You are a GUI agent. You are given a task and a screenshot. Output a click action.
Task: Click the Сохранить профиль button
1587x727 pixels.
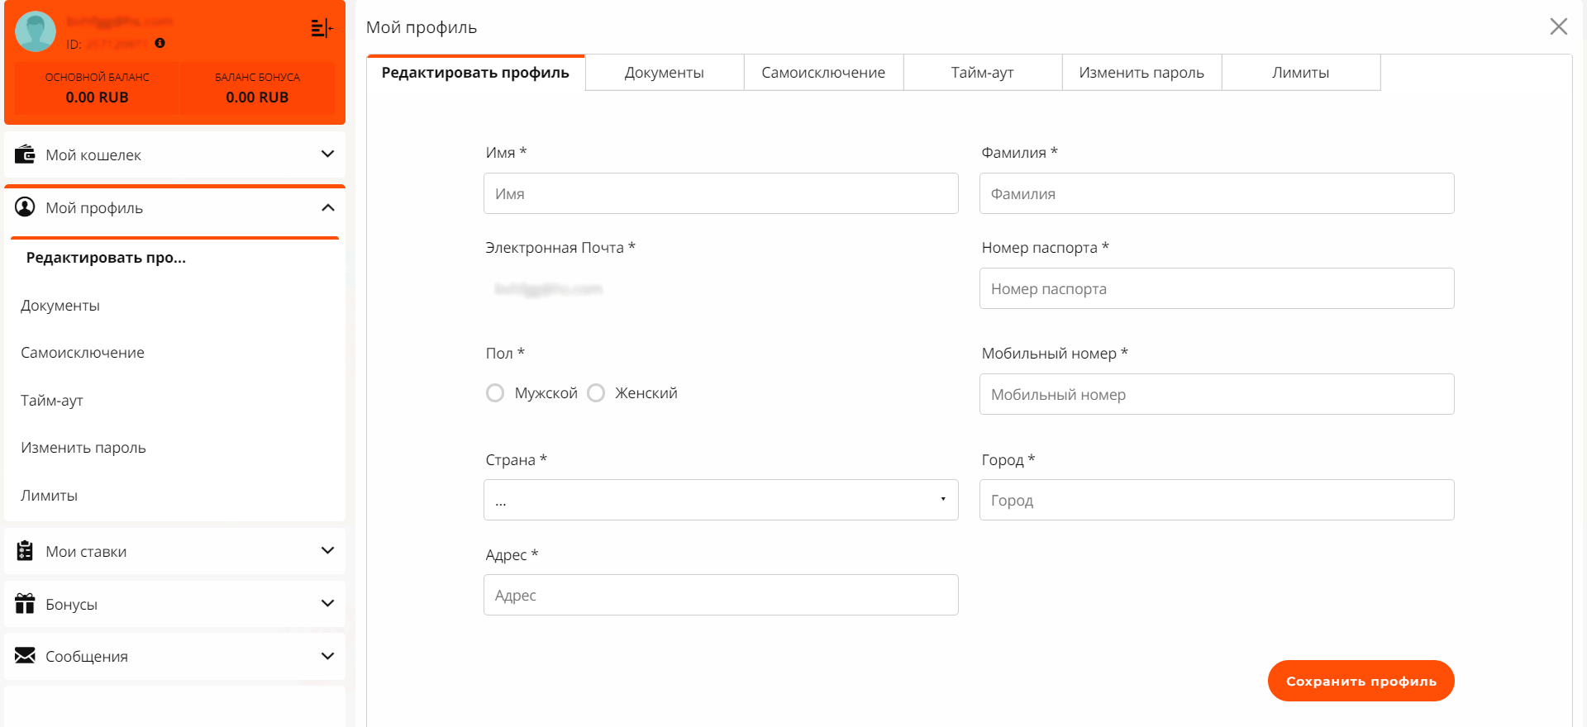coord(1361,681)
